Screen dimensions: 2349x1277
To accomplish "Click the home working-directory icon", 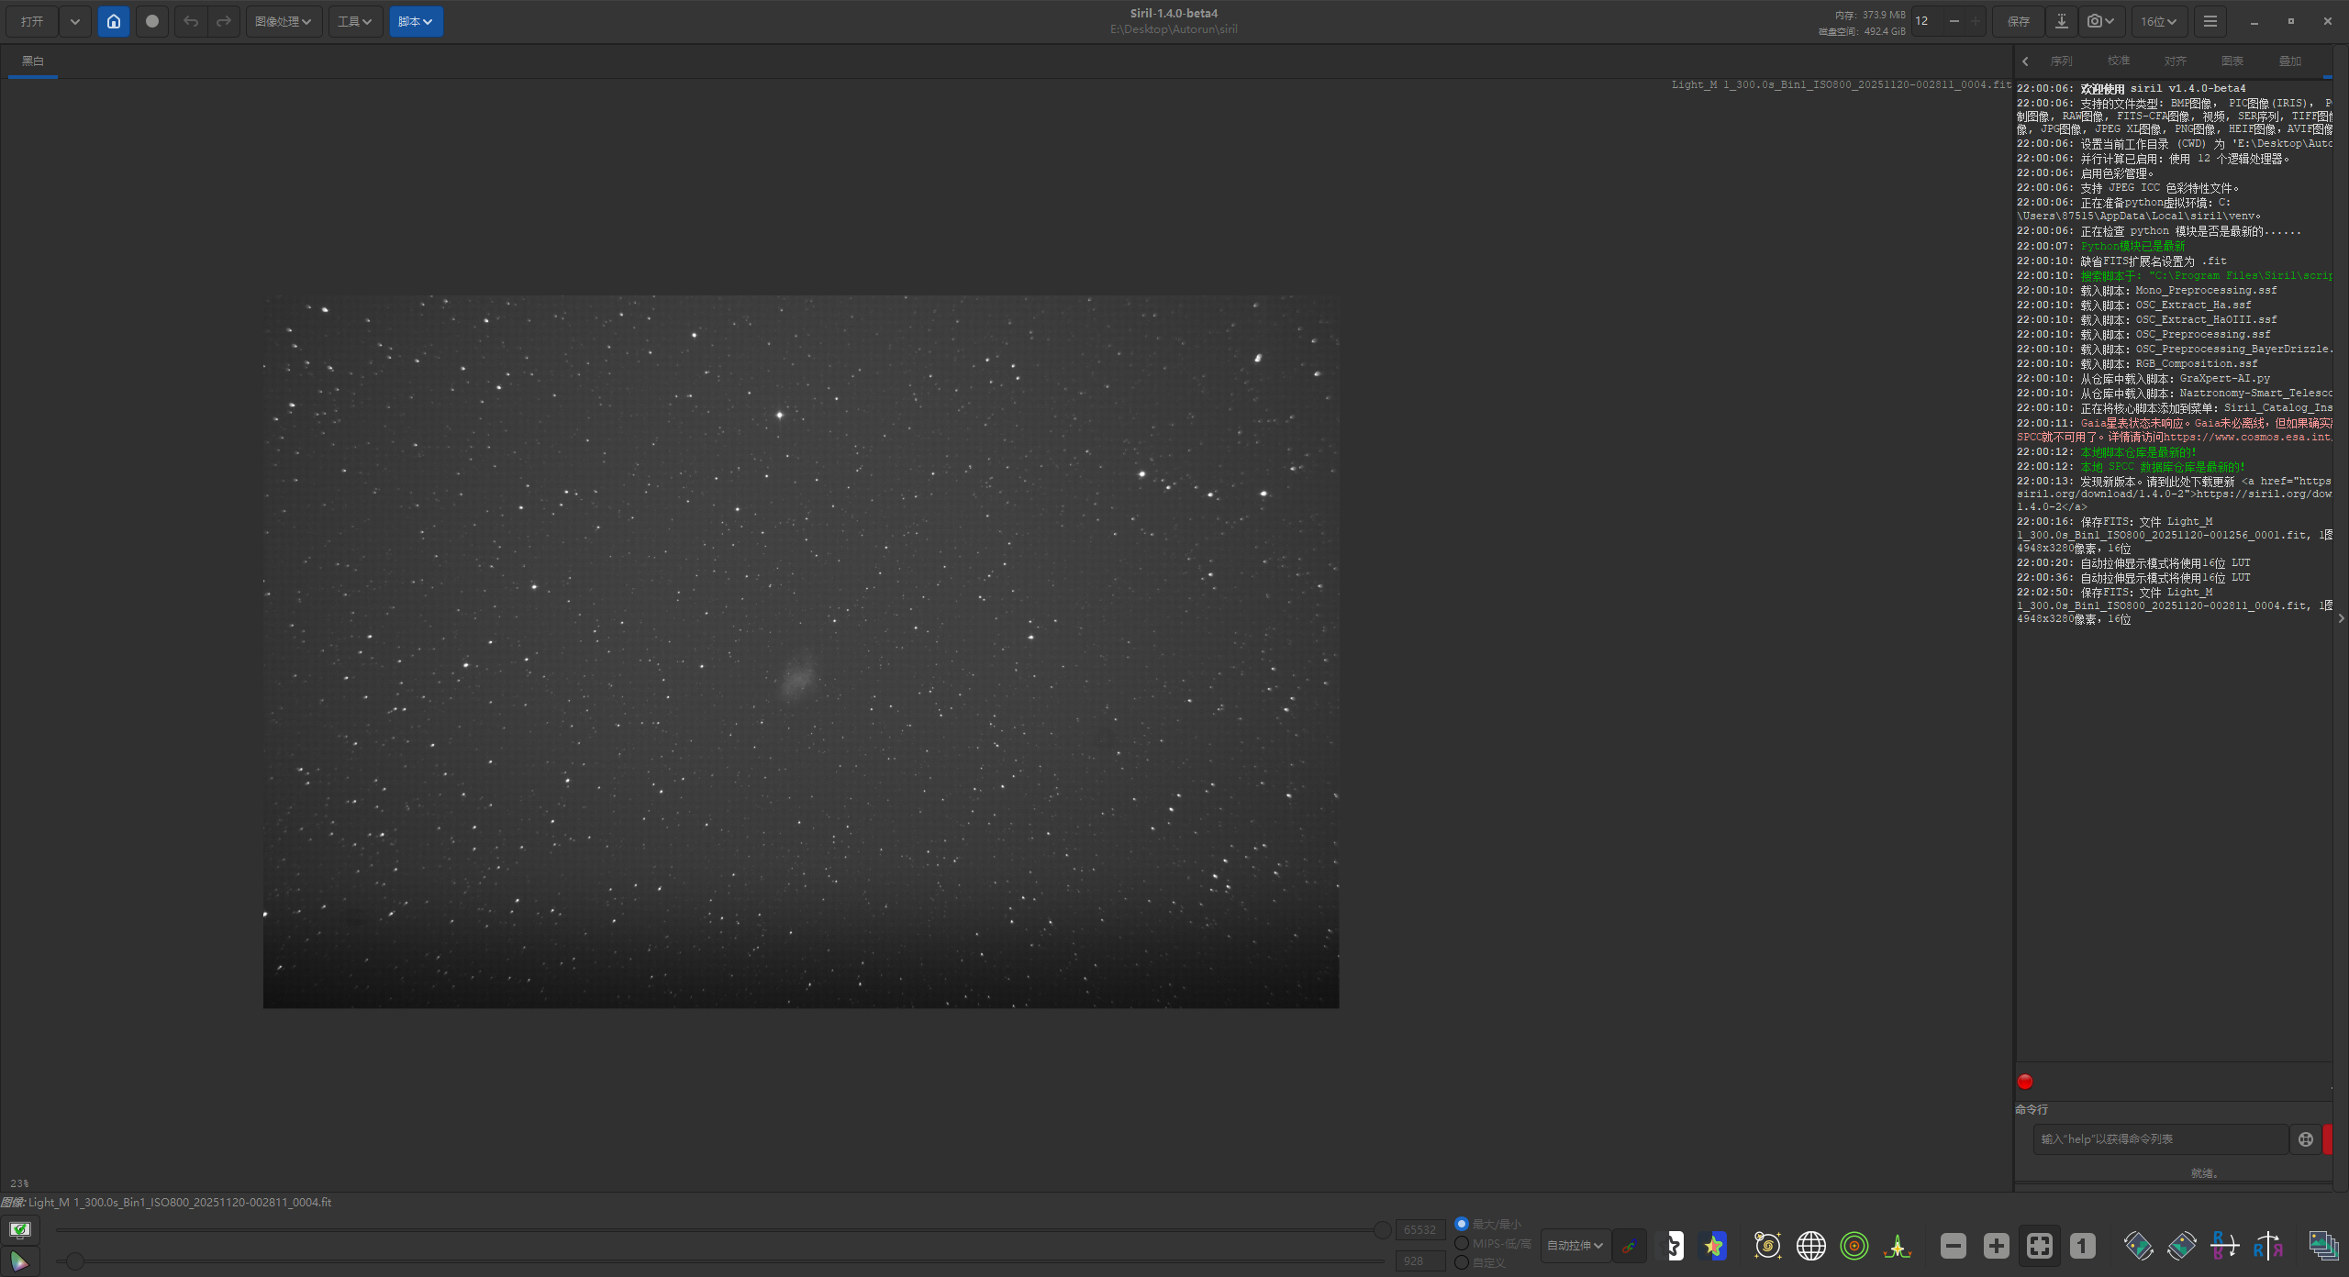I will click(113, 21).
